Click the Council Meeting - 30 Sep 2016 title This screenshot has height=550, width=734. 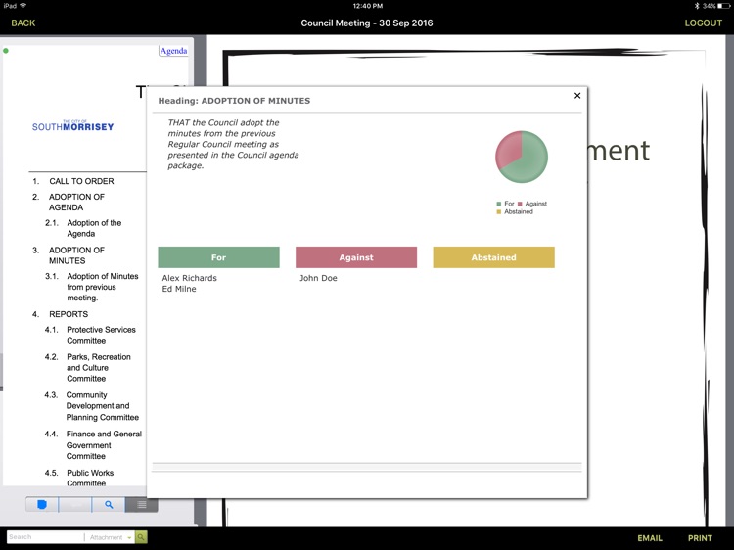367,23
